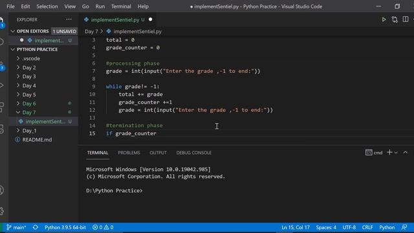Screen dimensions: 414x233
Task: Switch to the Problems panel tab
Action: 129,153
